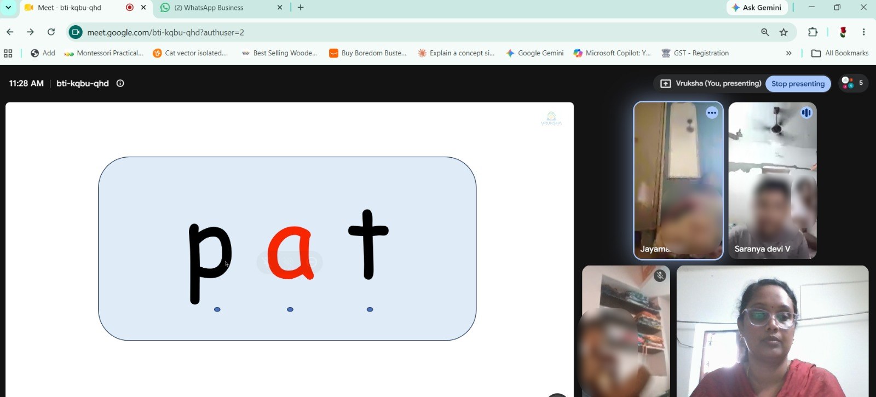Reload the Meet page
876x397 pixels.
pos(51,32)
